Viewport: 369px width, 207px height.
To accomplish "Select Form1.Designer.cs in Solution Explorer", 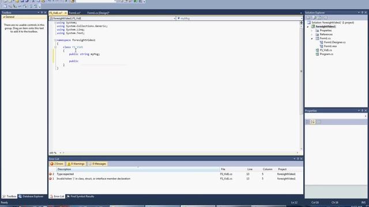I will tap(334, 42).
